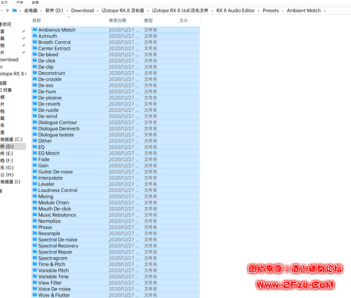351x298 pixels.
Task: Click the up-arrow navigate button
Action: 7,11
